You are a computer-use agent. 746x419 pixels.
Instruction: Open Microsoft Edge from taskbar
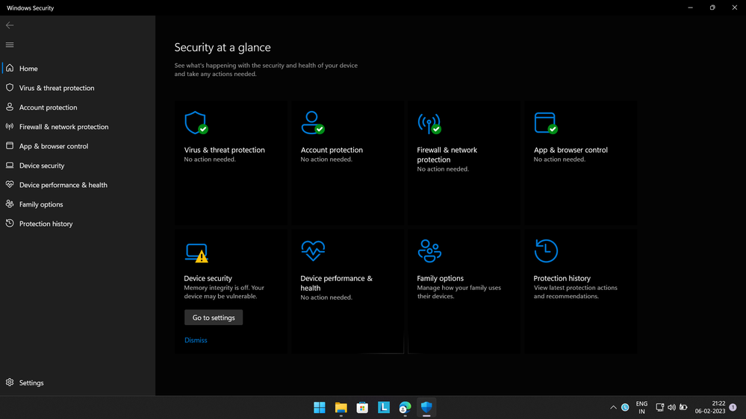point(405,408)
